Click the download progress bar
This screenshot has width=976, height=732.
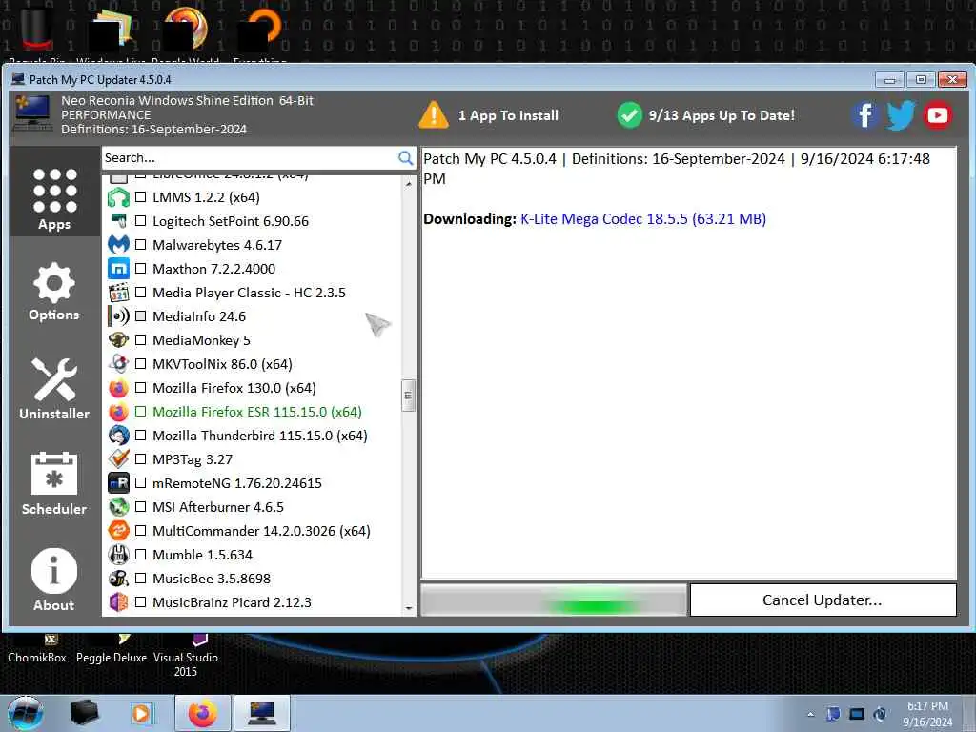[554, 600]
